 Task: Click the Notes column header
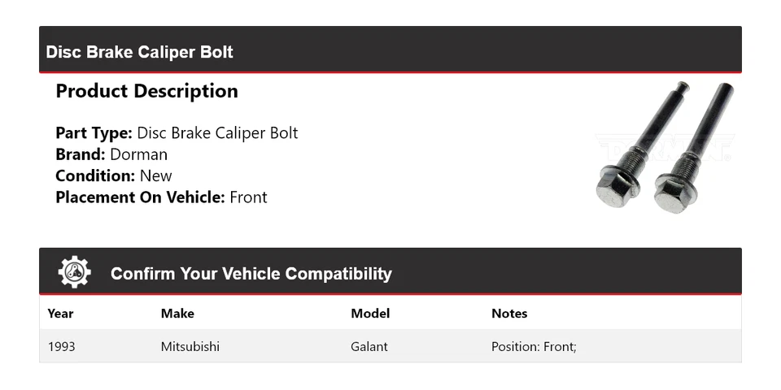[x=509, y=313]
